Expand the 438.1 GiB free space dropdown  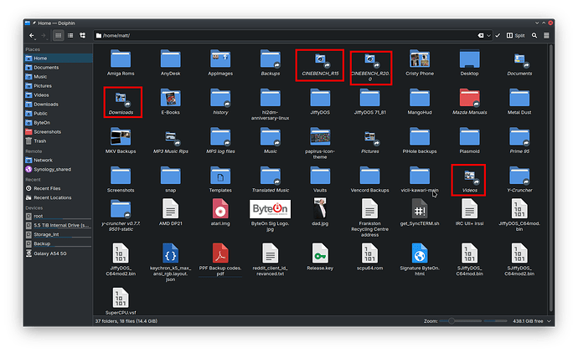(x=550, y=321)
